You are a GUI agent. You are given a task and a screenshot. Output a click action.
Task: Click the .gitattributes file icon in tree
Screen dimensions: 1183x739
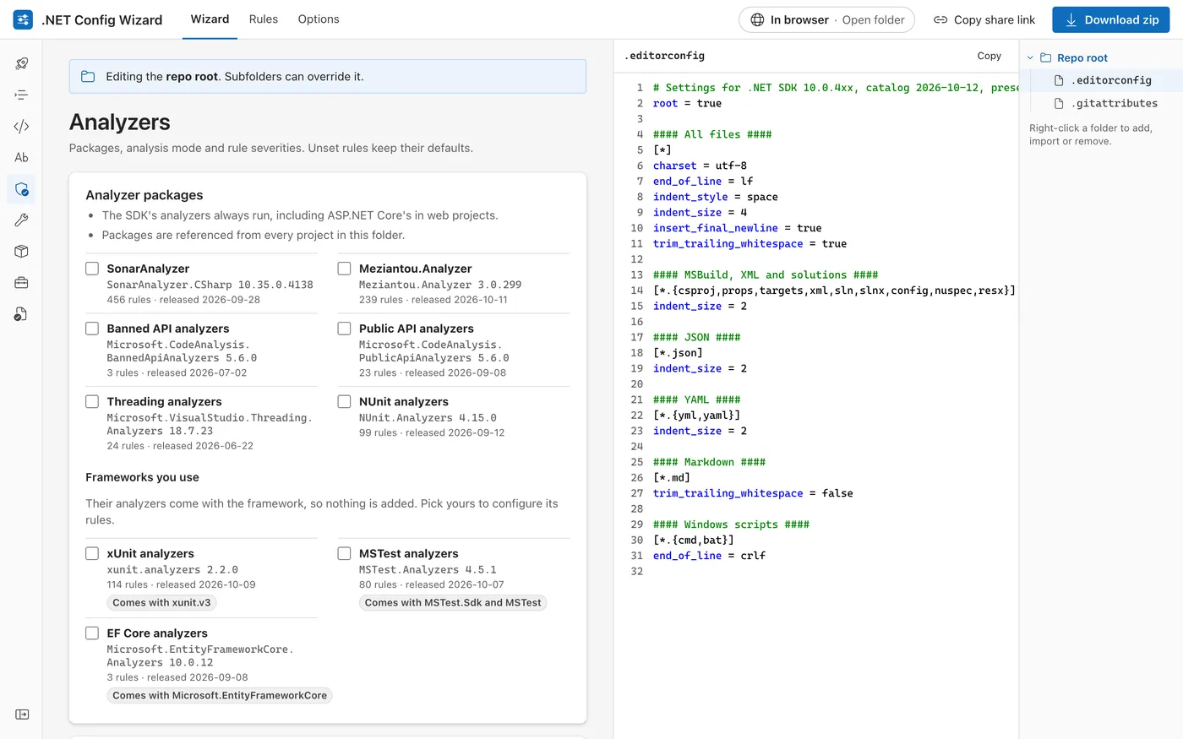tap(1059, 103)
